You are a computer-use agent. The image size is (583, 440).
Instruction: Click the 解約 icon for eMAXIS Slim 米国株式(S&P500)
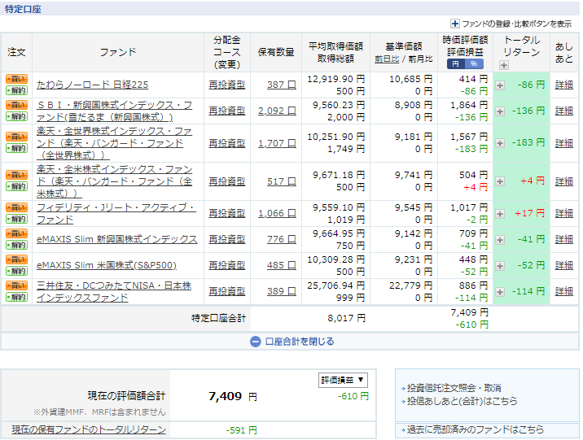click(x=16, y=271)
